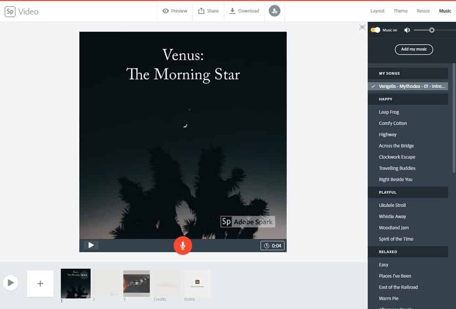This screenshot has width=456, height=309.
Task: Switch to the Theme tab
Action: [x=400, y=10]
